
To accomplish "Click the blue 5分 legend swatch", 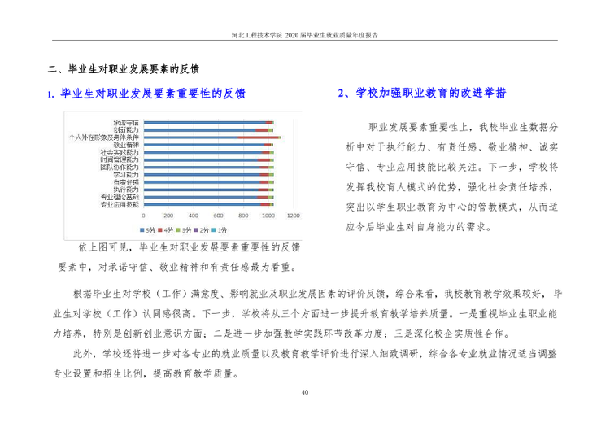I will tap(142, 230).
